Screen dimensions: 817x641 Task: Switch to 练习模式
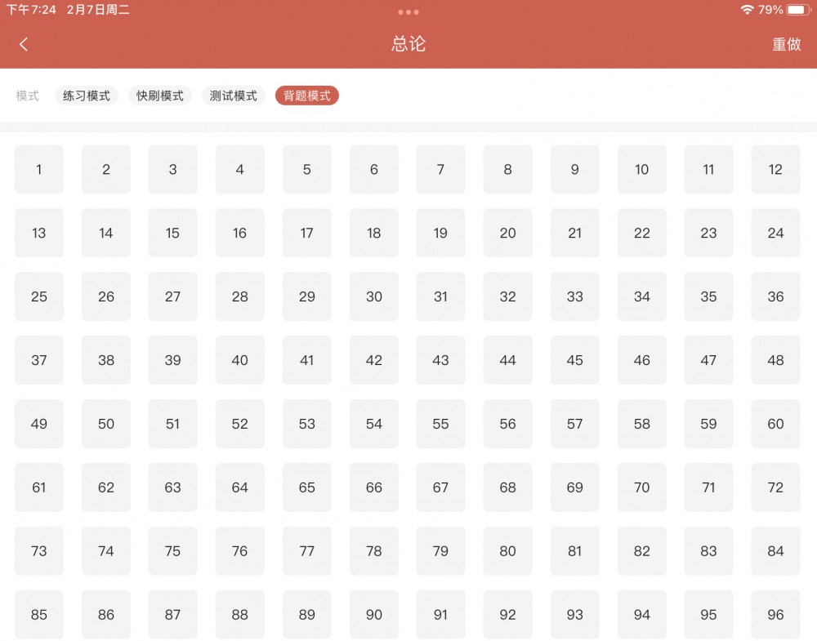(x=87, y=96)
